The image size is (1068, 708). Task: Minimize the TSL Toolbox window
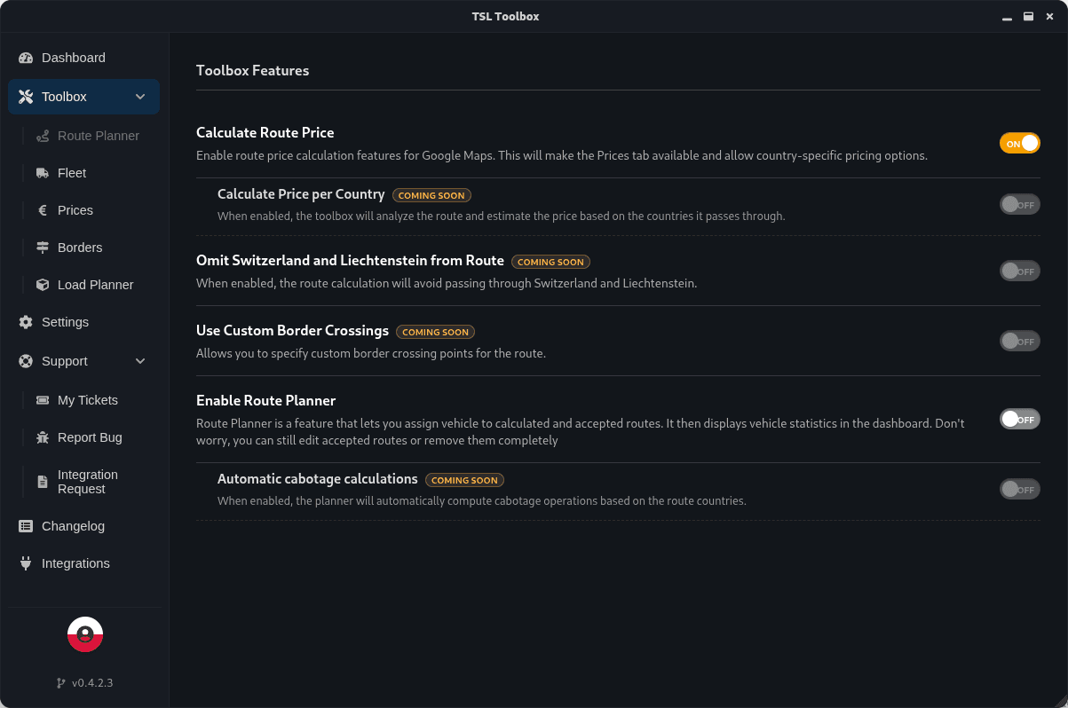point(1007,17)
